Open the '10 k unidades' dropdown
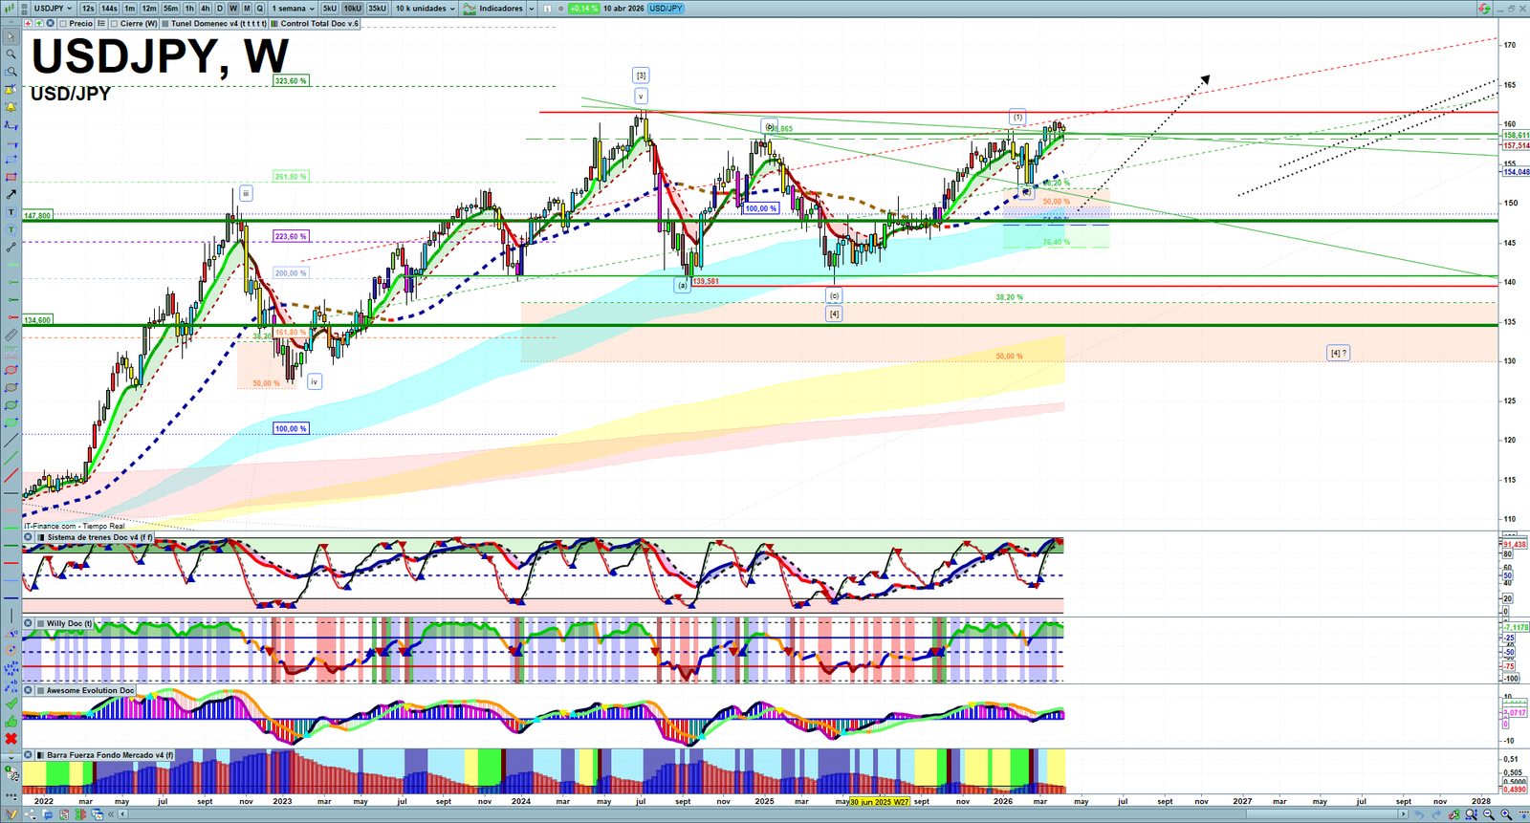 tap(426, 8)
